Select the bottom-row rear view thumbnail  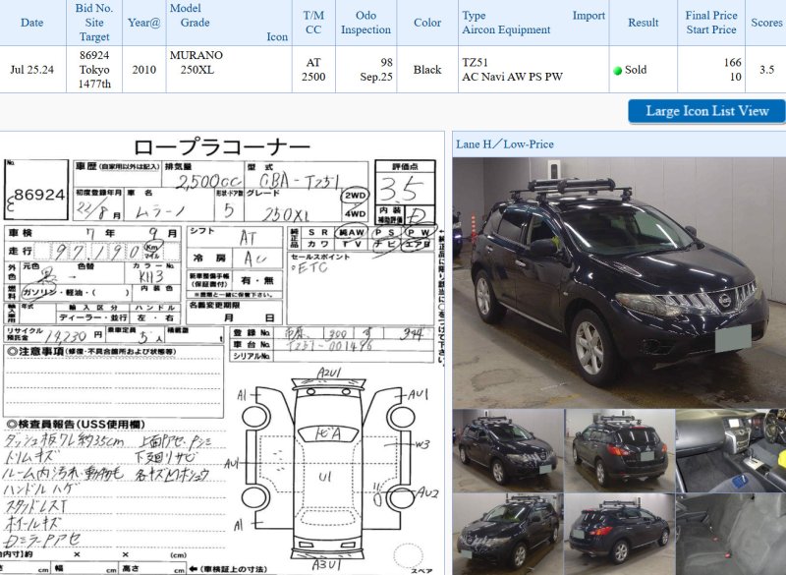pyautogui.click(x=619, y=534)
